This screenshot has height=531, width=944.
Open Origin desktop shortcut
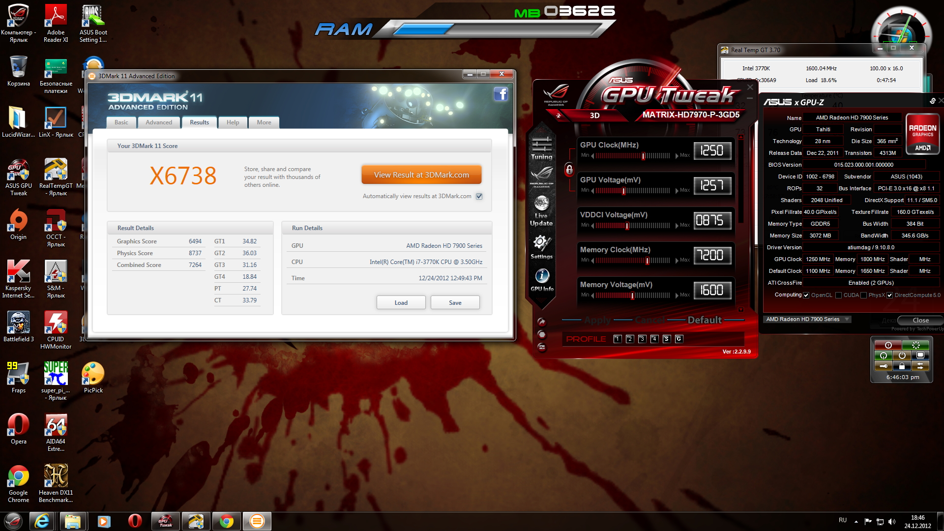[19, 225]
